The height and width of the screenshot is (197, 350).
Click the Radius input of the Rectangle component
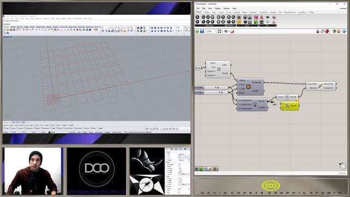tap(242, 92)
